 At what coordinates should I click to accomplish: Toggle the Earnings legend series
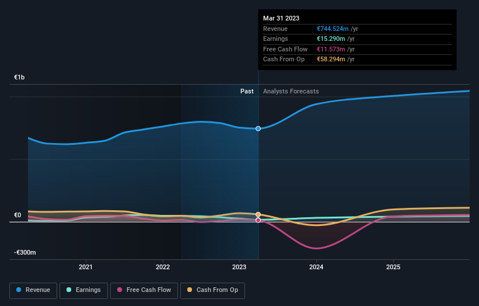83,290
